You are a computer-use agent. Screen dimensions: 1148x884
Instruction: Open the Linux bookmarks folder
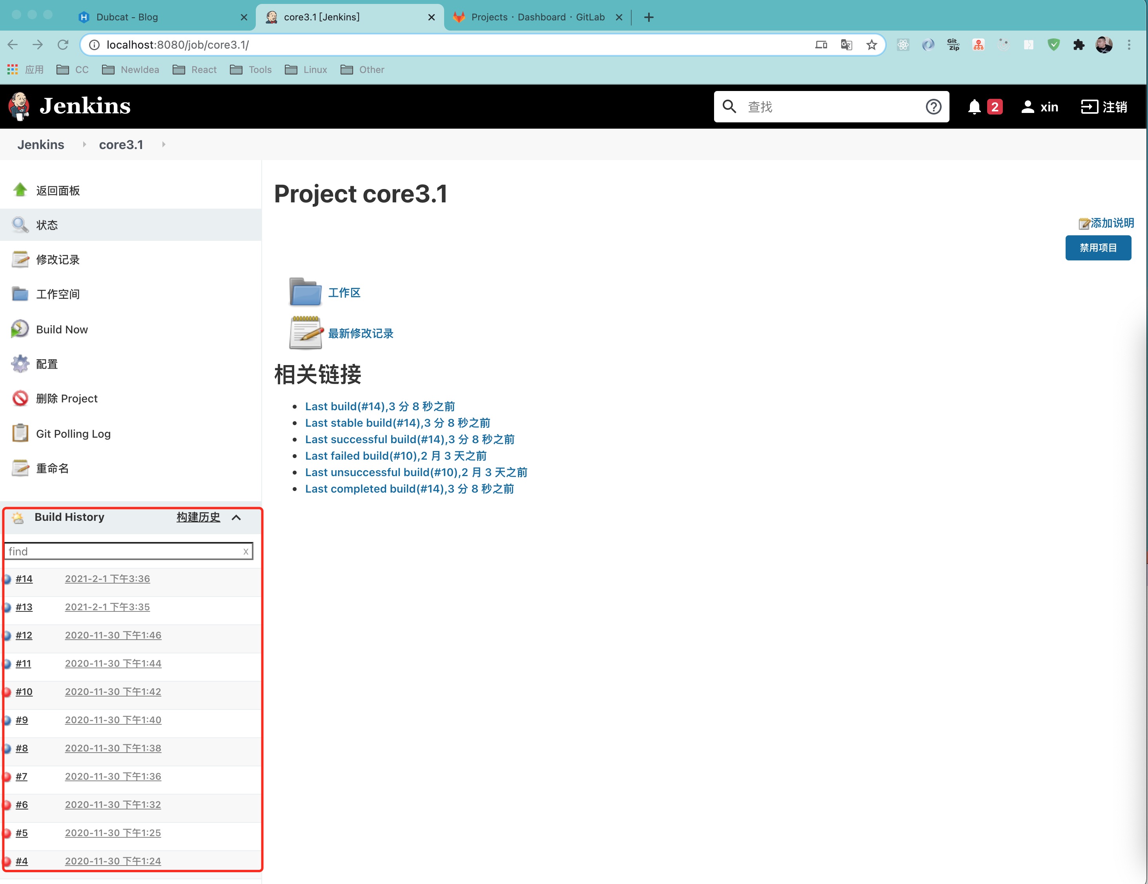305,69
